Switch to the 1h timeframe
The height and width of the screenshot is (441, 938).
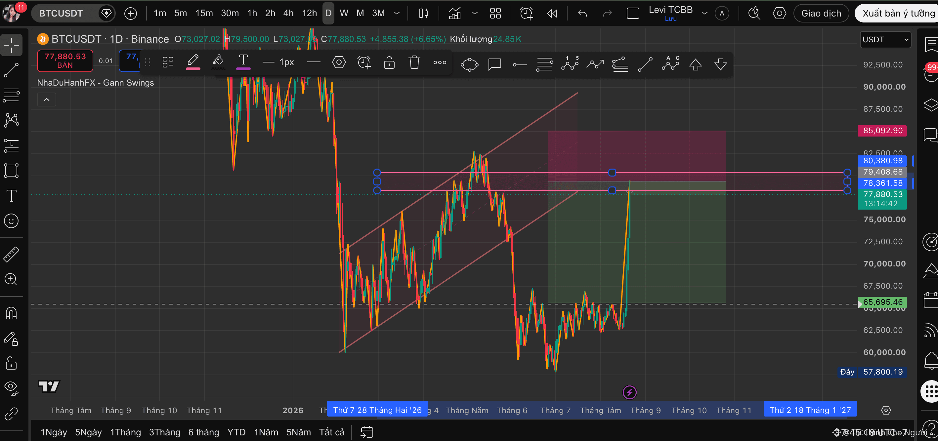(x=252, y=14)
